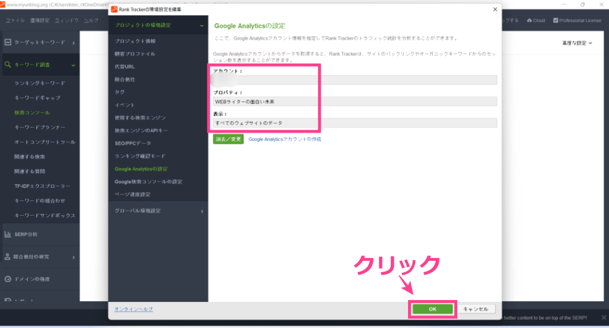The height and width of the screenshot is (328, 609).
Task: Collapse キーワード調査 sidebar chevron
Action: coord(73,65)
